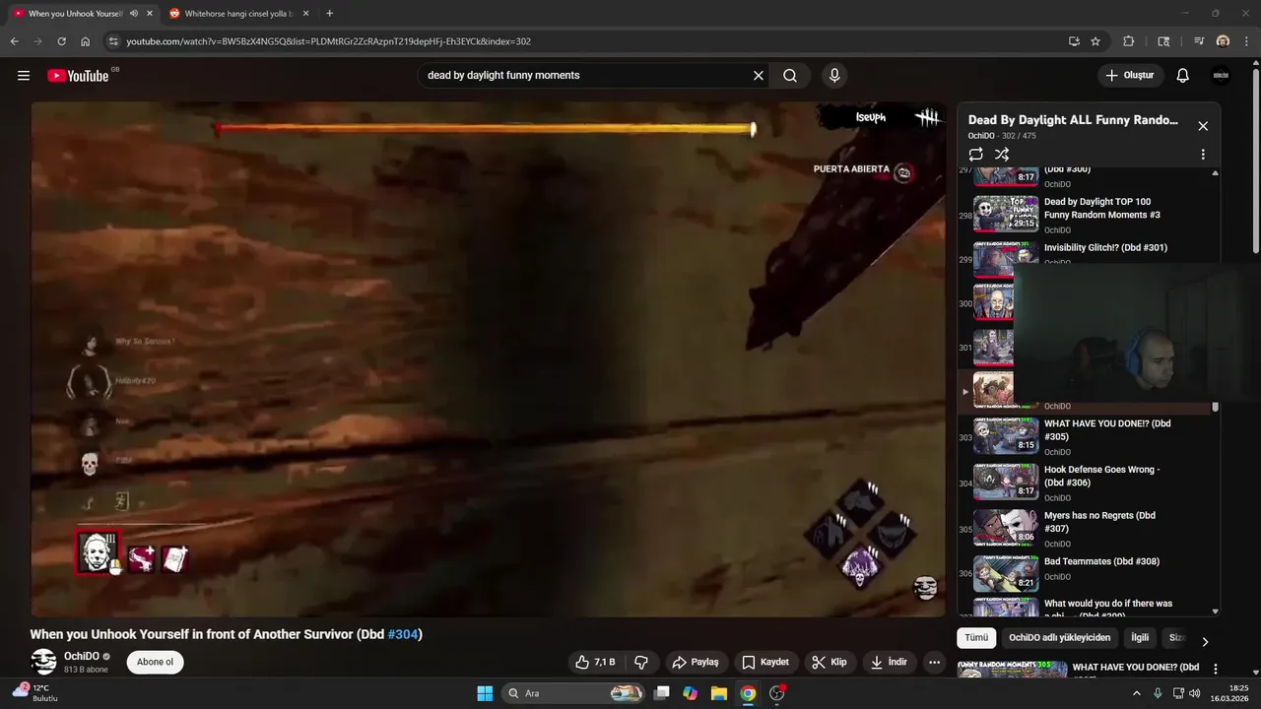
Task: Open weather widget 12°C Bulutlu
Action: point(35,692)
